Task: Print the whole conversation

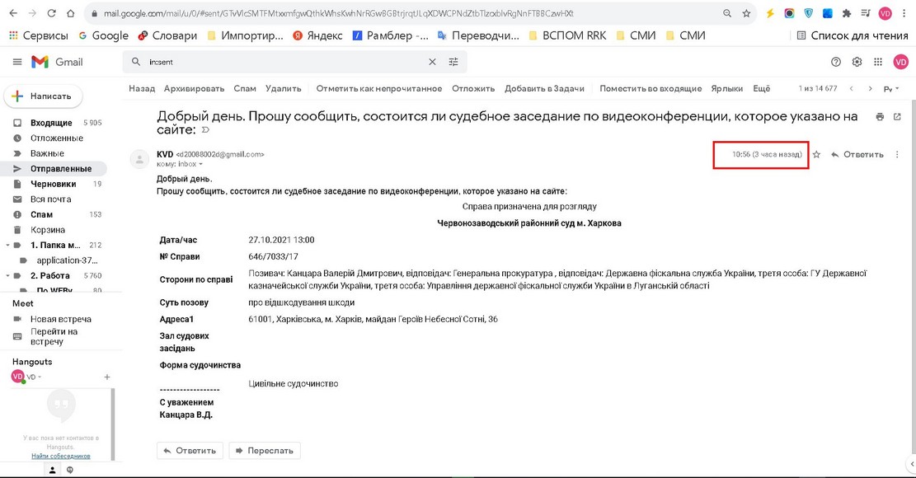Action: pyautogui.click(x=880, y=117)
